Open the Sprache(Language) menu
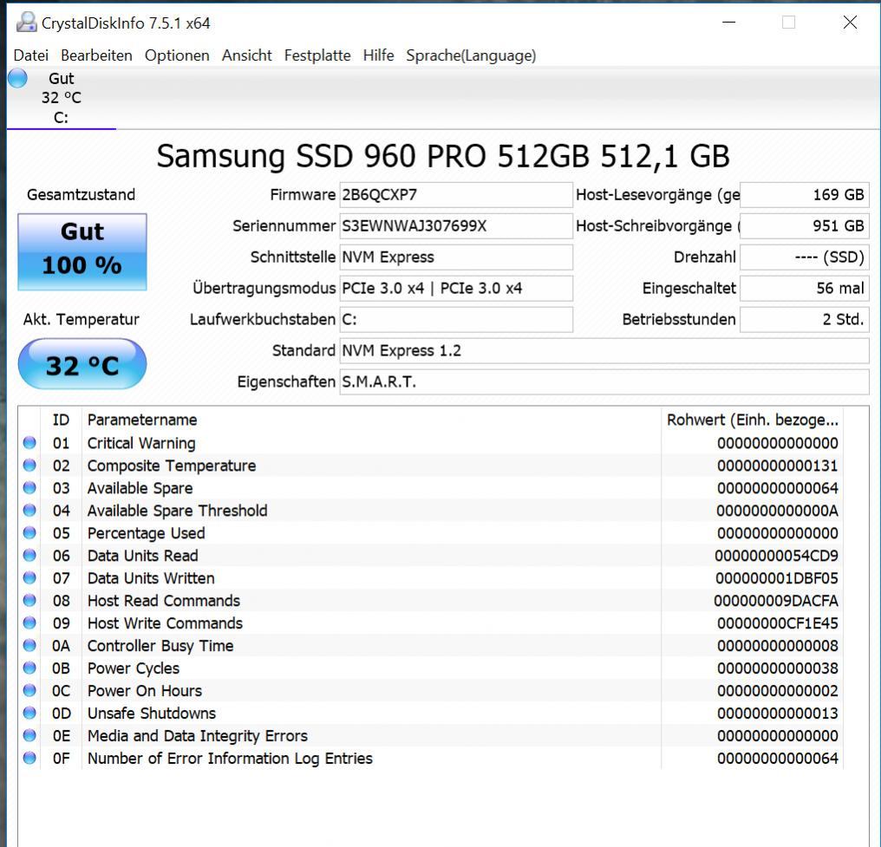The height and width of the screenshot is (847, 881). tap(471, 55)
